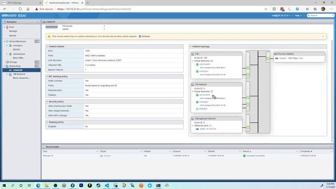Click the green port connector for vmk0
Screen dimensions: 336x189
[x=248, y=128]
